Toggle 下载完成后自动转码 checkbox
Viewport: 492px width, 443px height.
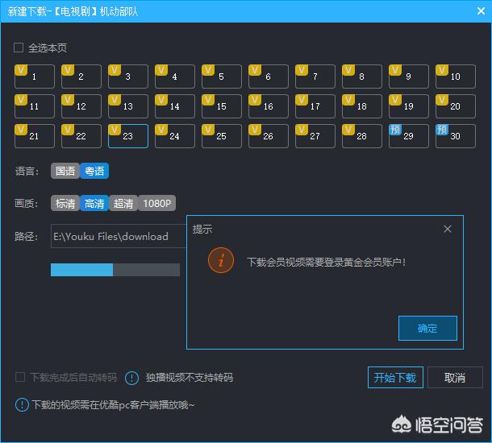pos(20,377)
